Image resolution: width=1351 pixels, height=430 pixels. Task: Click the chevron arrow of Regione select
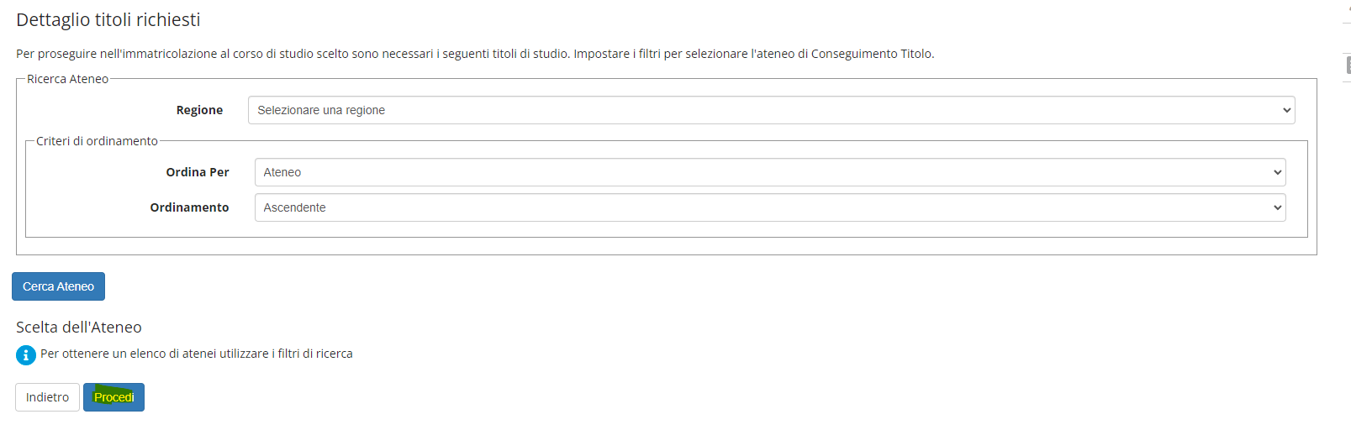(x=1285, y=110)
